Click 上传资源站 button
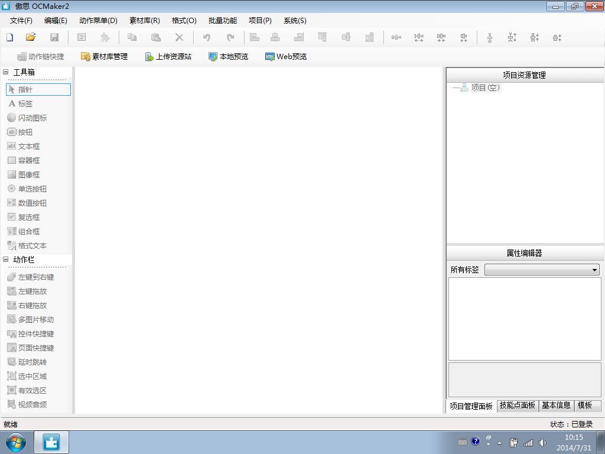 coord(168,57)
